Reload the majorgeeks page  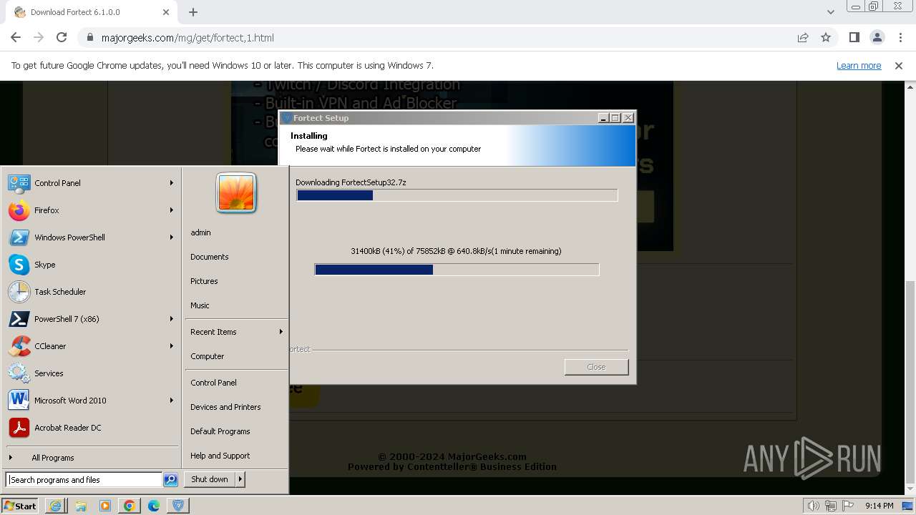click(x=62, y=38)
